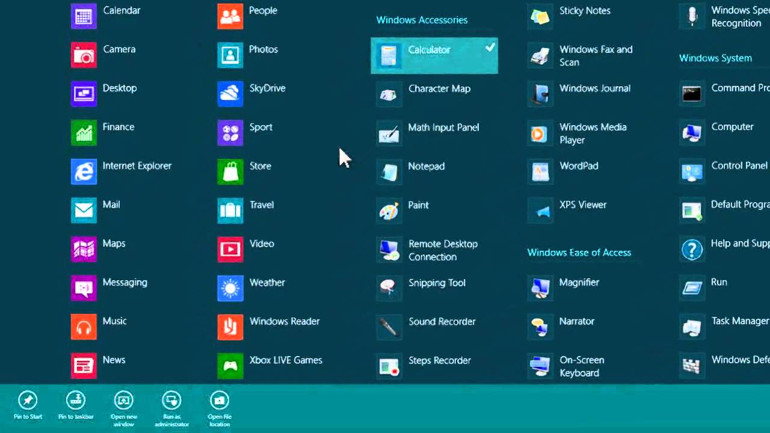Screen dimensions: 770x433
Task: Open the SkyDrive app icon
Action: (x=230, y=94)
